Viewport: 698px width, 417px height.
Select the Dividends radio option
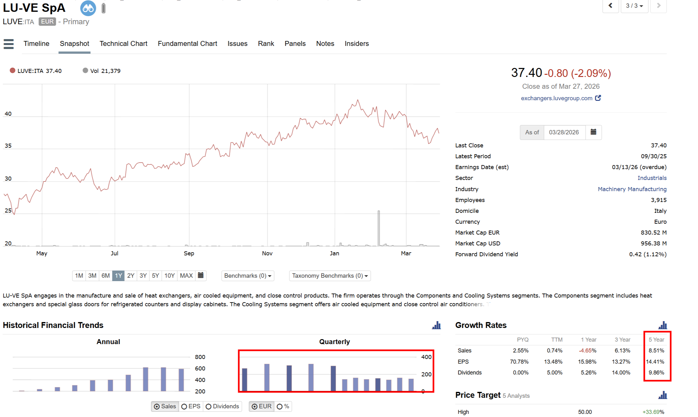point(222,406)
